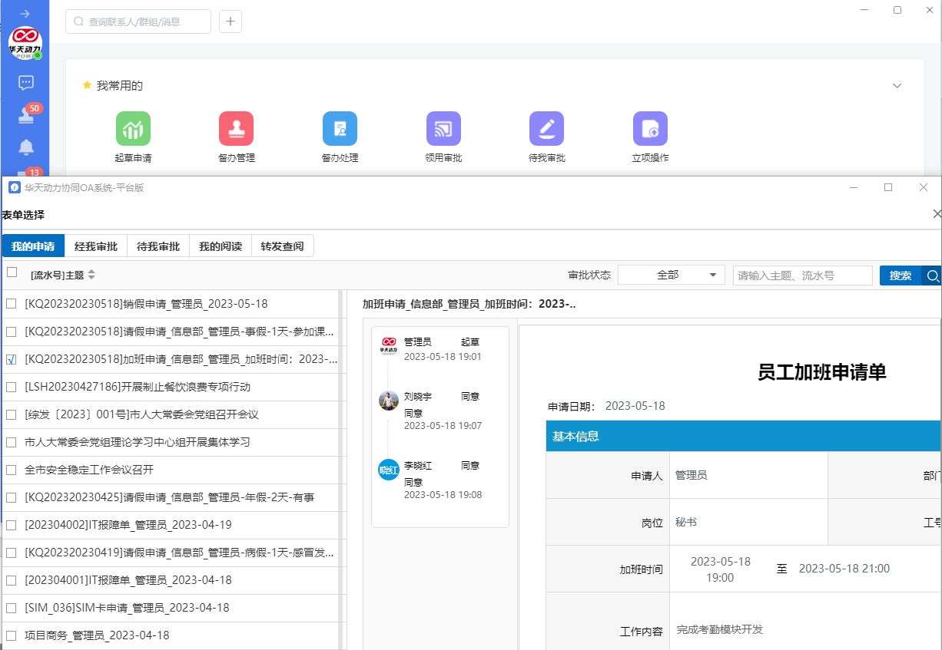Click the blue 搜索 button
The image size is (942, 650).
[x=900, y=276]
